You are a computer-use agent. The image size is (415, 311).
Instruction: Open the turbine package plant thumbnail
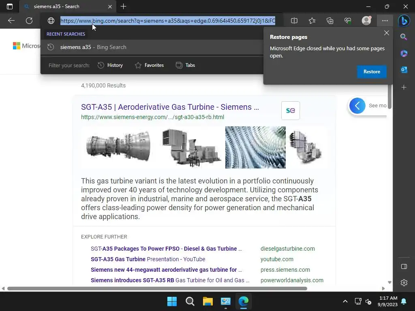(190, 147)
